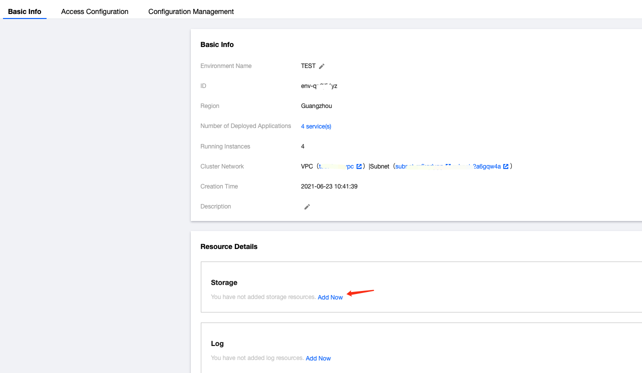Click the environment ID value
Viewport: 642px width, 373px height.
pyautogui.click(x=319, y=86)
